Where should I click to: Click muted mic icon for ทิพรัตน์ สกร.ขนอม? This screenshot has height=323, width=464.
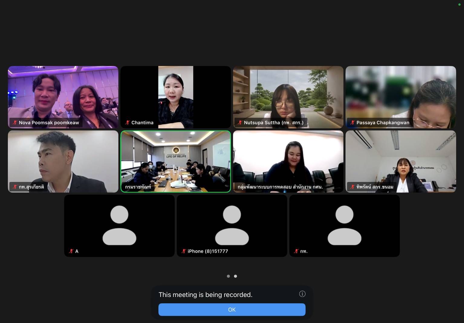352,187
